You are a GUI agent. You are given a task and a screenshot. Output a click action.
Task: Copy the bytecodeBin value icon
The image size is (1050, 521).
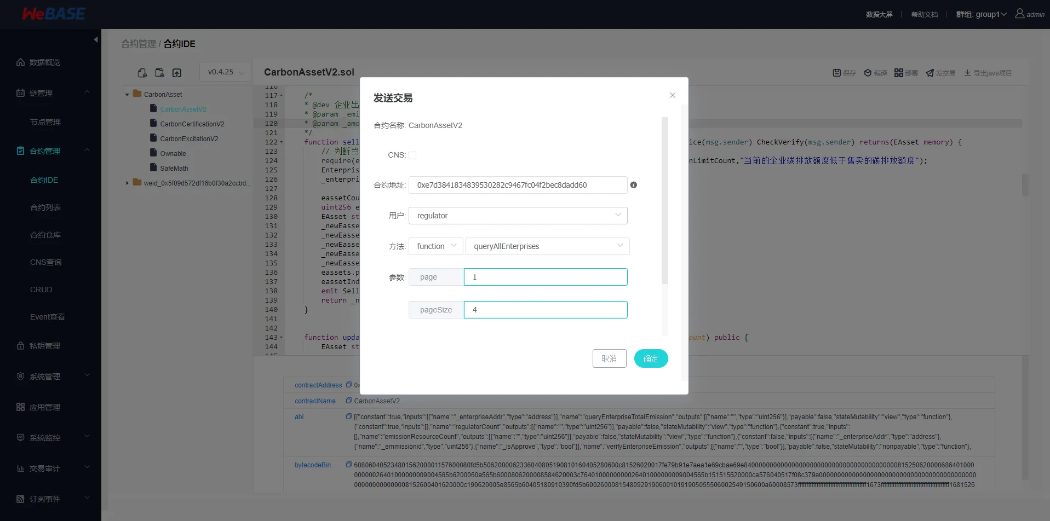point(349,465)
